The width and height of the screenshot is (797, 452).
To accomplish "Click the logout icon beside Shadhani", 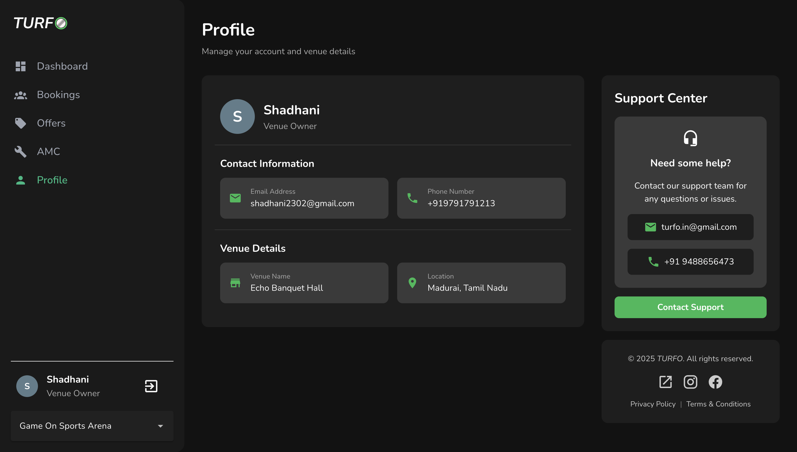I will coord(151,386).
